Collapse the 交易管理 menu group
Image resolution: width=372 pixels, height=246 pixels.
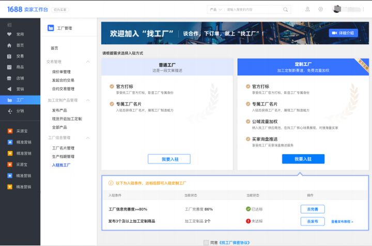point(88,62)
